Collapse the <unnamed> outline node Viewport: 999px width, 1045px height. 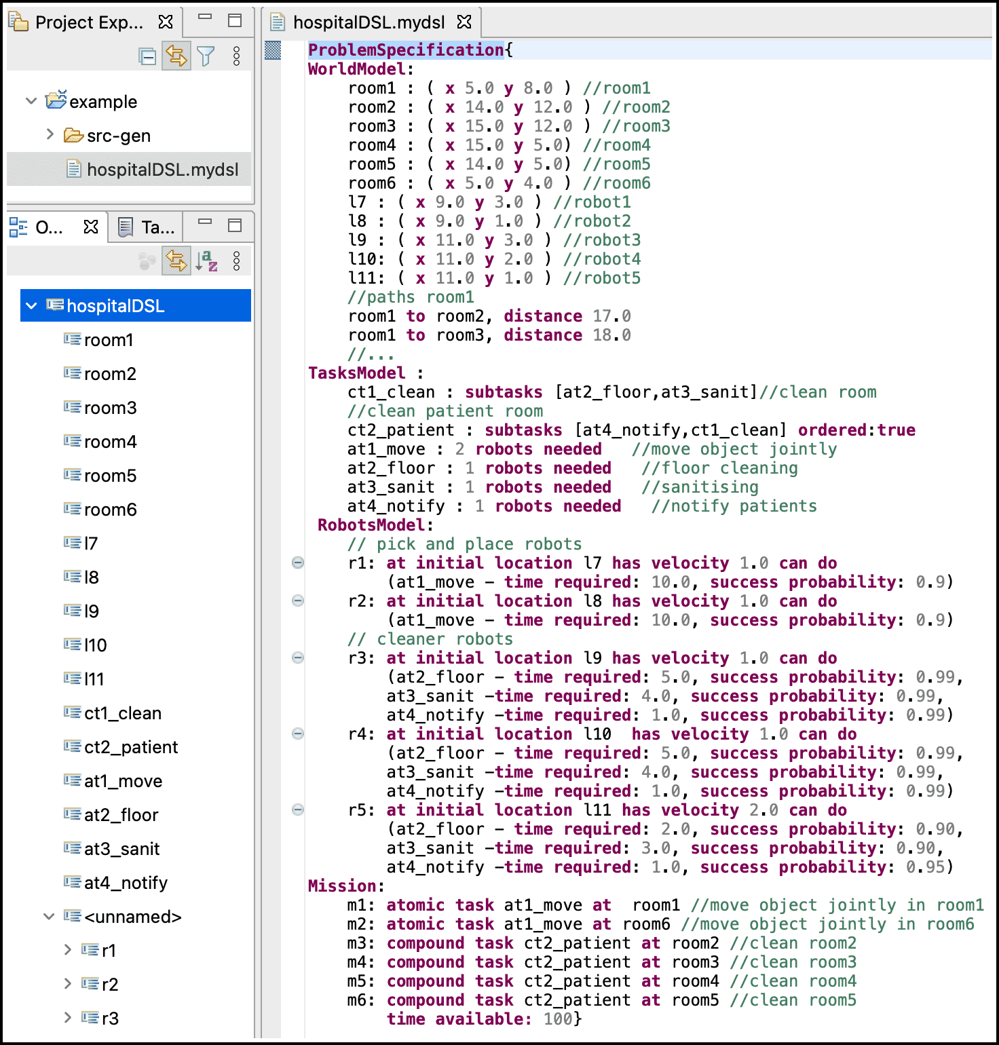[49, 916]
